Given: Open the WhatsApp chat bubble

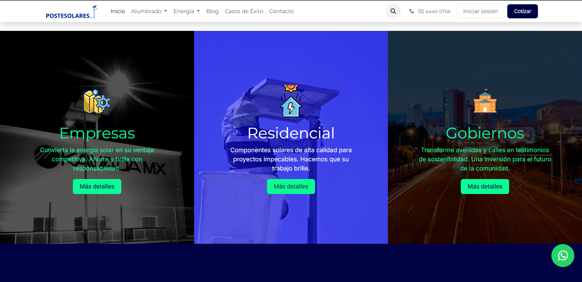Looking at the screenshot, I should 562,255.
